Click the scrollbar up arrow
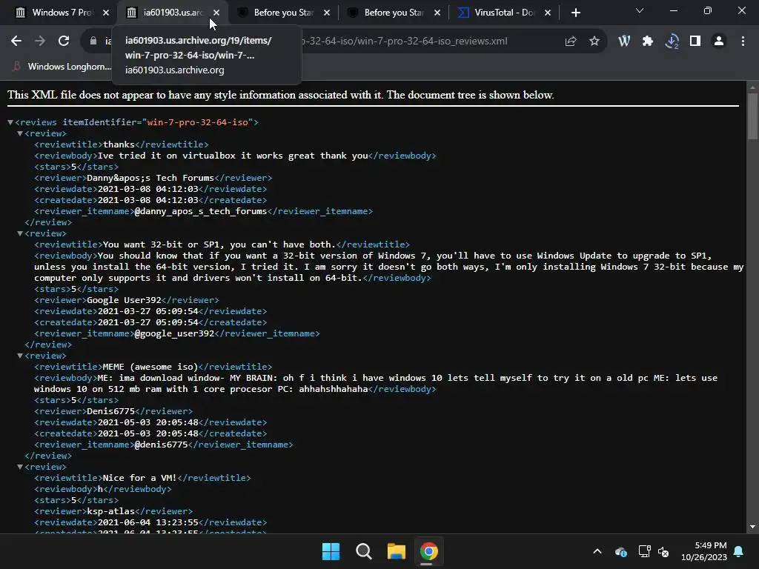Viewport: 759px width, 569px height. point(752,87)
